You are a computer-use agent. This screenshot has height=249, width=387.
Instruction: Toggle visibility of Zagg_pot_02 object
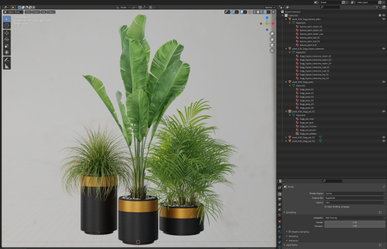384,137
